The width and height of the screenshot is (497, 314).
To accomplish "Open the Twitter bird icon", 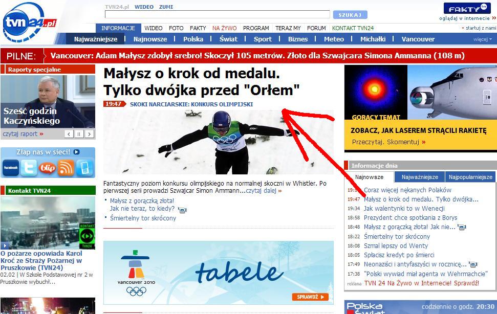I will point(29,167).
